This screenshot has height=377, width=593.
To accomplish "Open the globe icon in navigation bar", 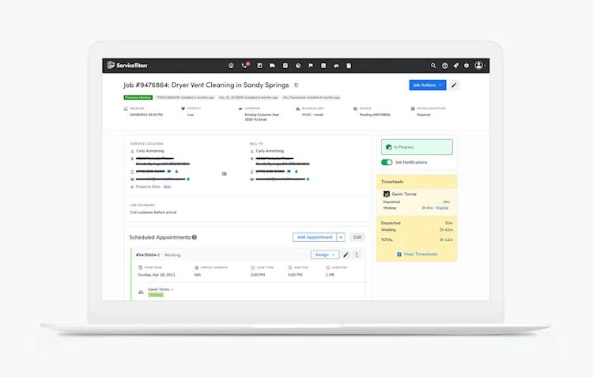I will pyautogui.click(x=298, y=66).
